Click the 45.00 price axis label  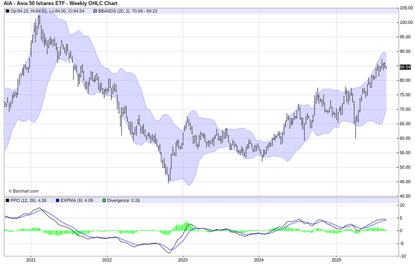point(407,182)
